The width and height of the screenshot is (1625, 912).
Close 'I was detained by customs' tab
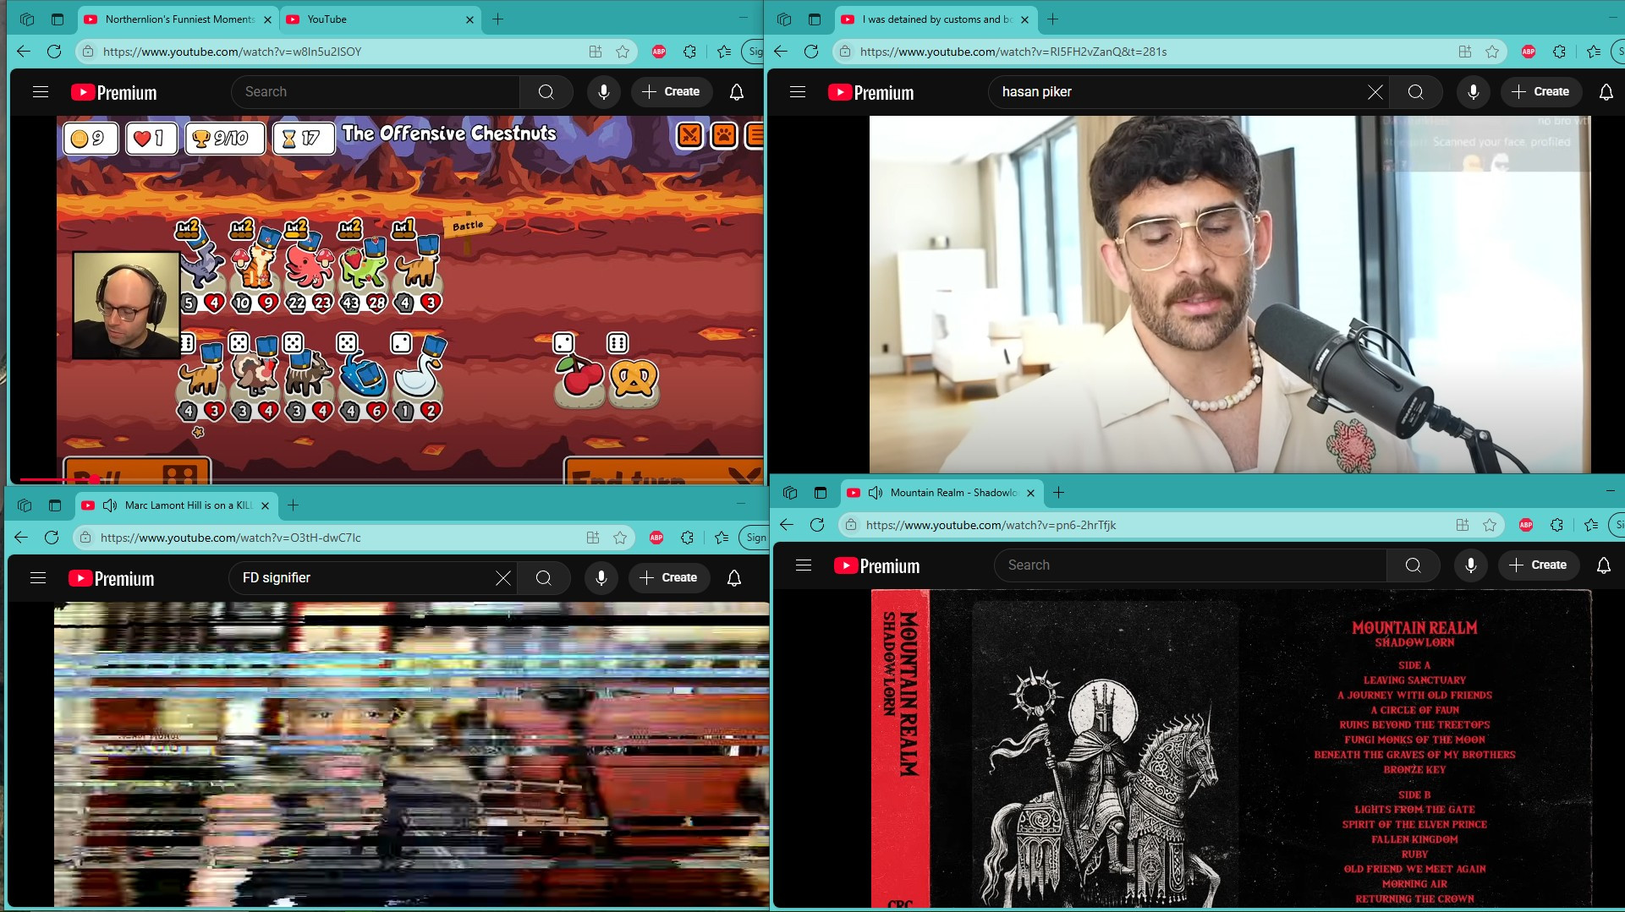point(1025,19)
